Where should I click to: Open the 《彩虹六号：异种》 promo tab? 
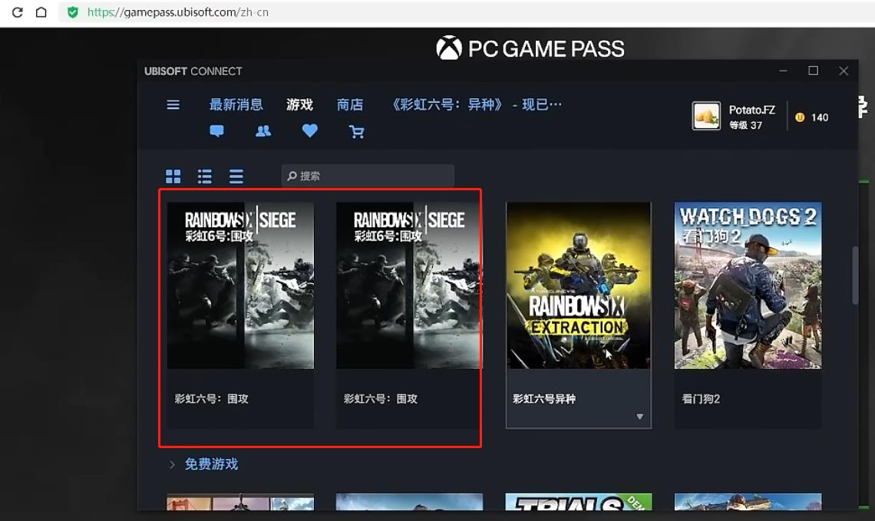[475, 104]
